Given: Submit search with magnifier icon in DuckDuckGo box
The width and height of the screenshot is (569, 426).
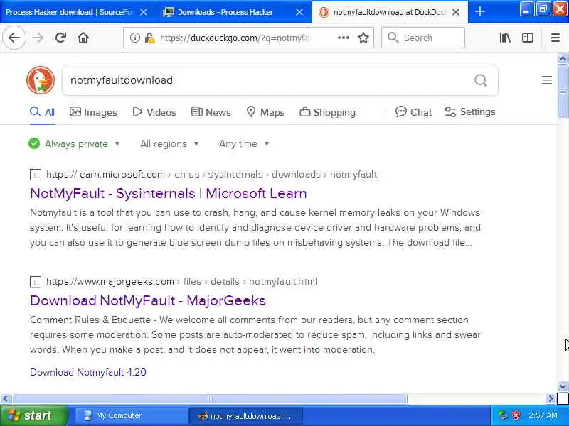Looking at the screenshot, I should (x=481, y=80).
